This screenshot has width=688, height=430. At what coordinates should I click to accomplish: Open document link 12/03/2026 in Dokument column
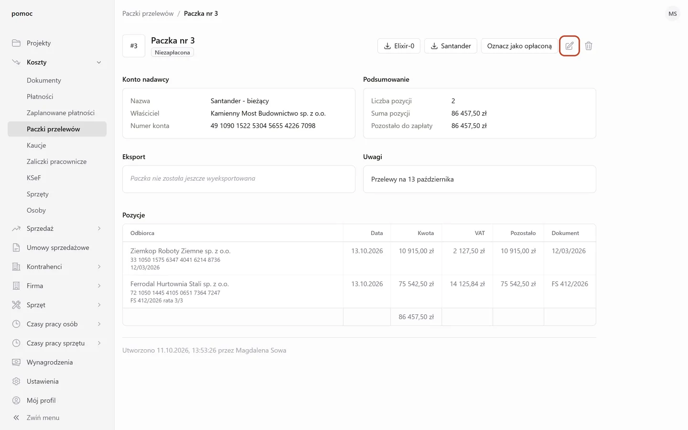click(569, 251)
